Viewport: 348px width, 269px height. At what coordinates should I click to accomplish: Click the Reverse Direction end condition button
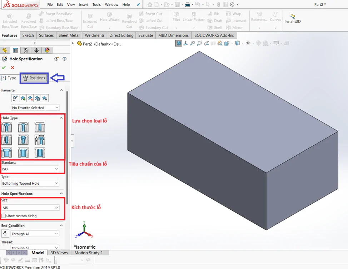coord(5,234)
